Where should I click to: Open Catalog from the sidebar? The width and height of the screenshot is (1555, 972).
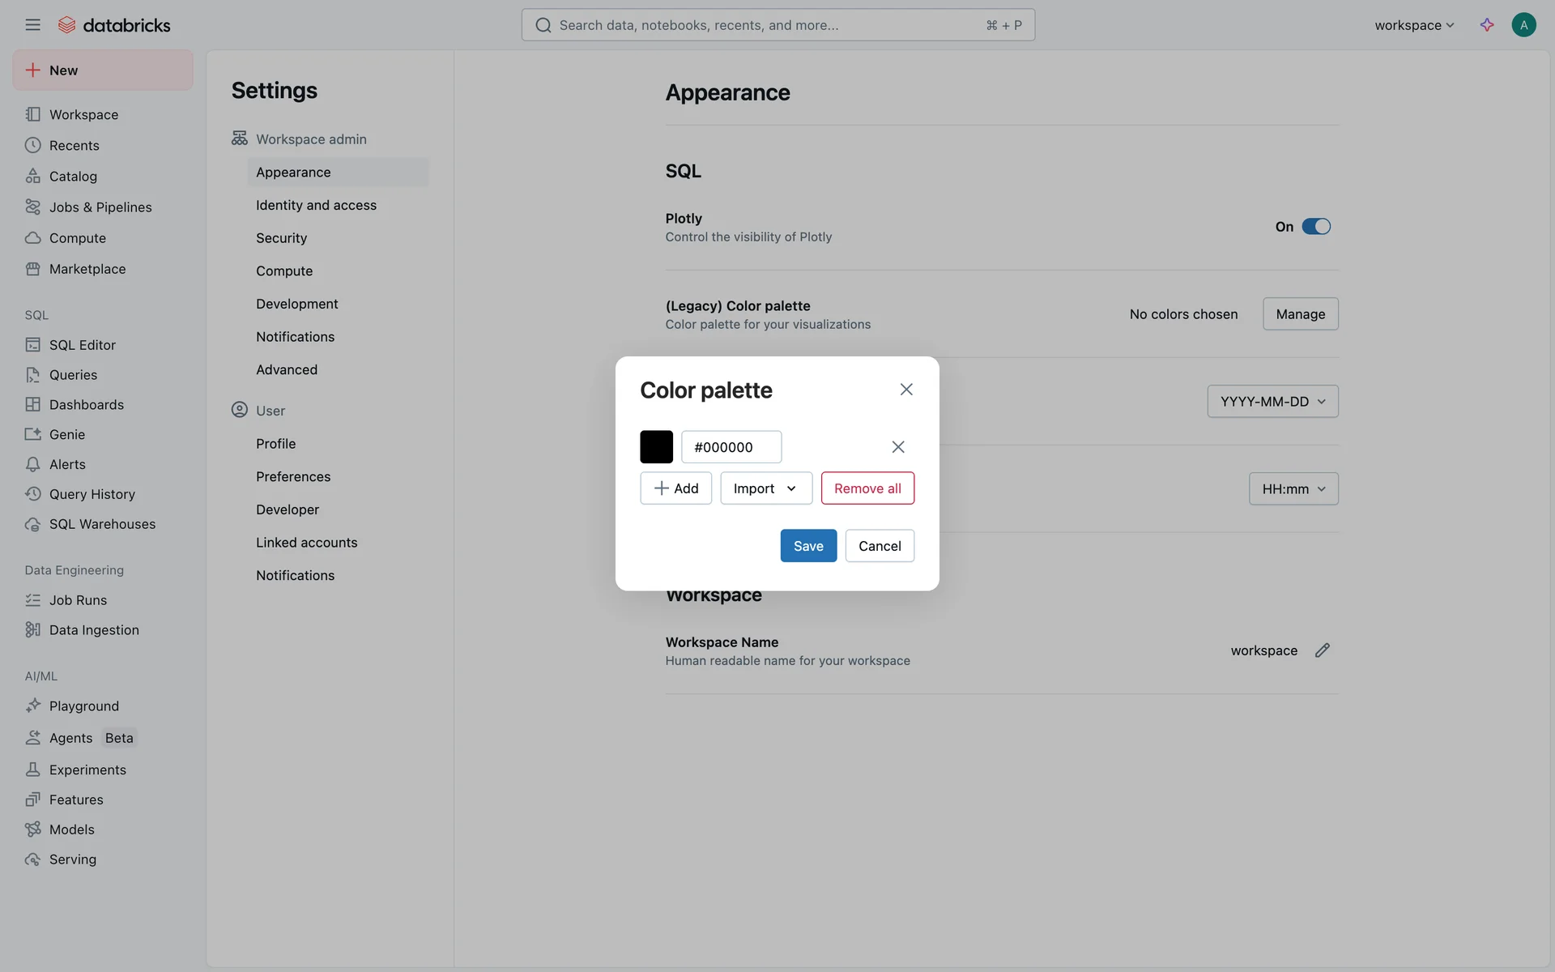(73, 177)
